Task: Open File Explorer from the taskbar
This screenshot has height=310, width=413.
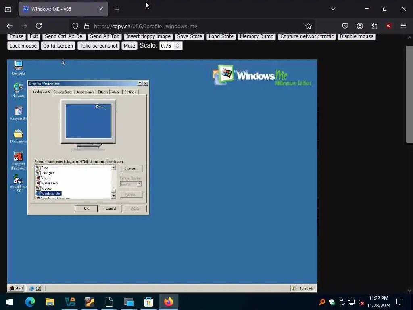Action: (x=50, y=302)
